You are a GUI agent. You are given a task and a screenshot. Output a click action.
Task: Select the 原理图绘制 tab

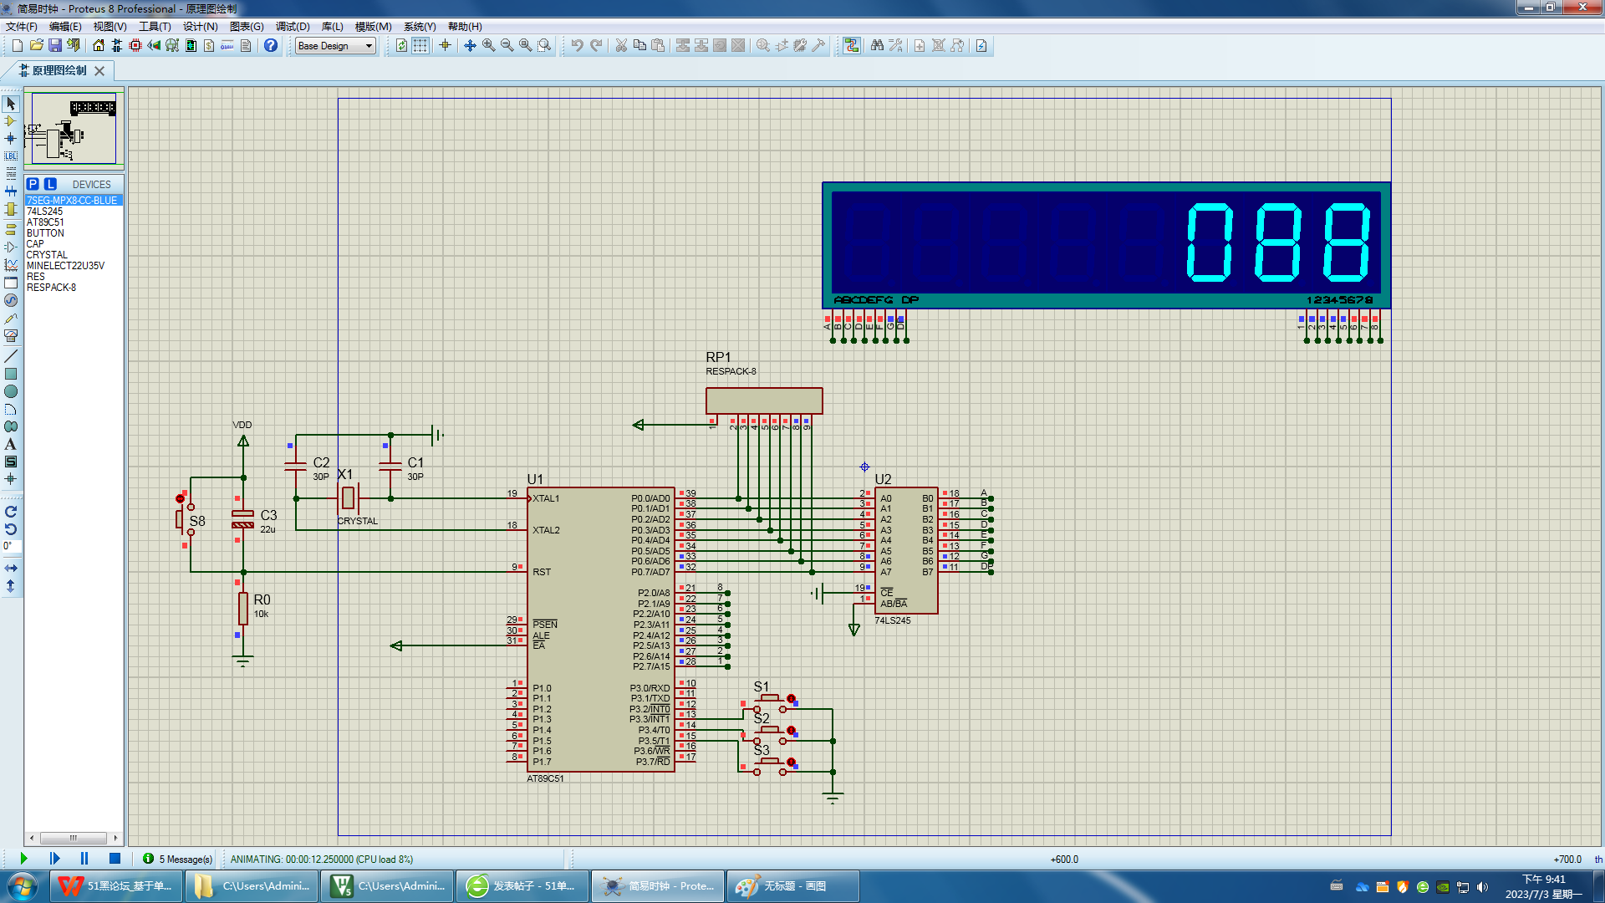[x=59, y=70]
